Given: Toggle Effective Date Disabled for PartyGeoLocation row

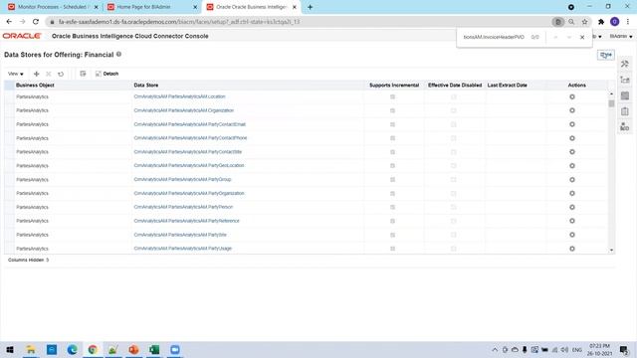Looking at the screenshot, I should tap(454, 166).
